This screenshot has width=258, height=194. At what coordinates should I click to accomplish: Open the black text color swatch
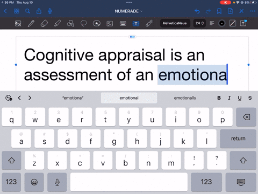[222, 23]
